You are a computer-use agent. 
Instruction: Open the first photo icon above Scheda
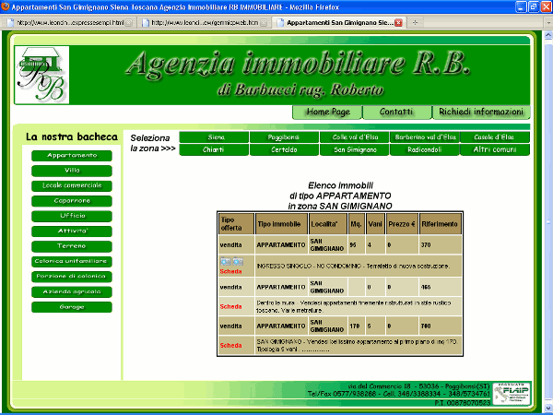(226, 262)
